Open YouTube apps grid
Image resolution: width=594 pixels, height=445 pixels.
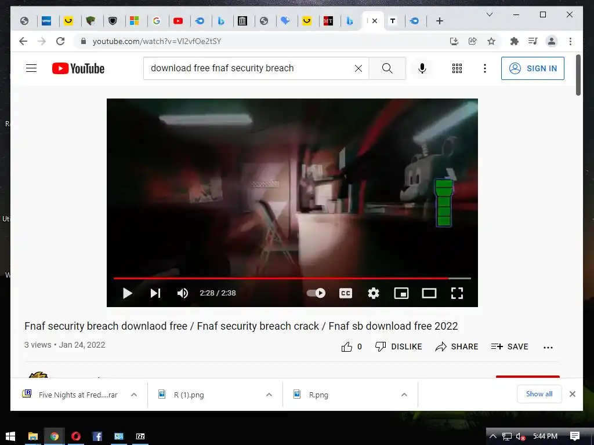point(457,68)
